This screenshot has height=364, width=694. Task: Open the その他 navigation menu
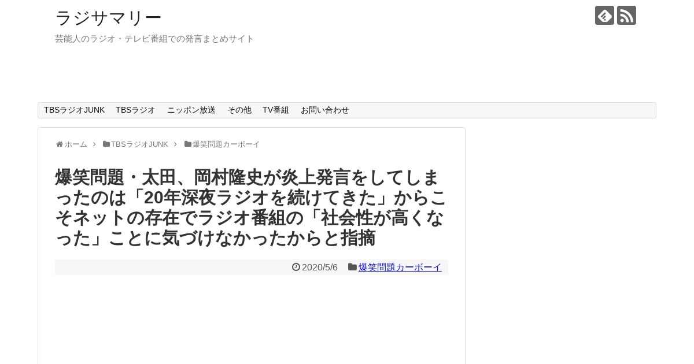[239, 110]
